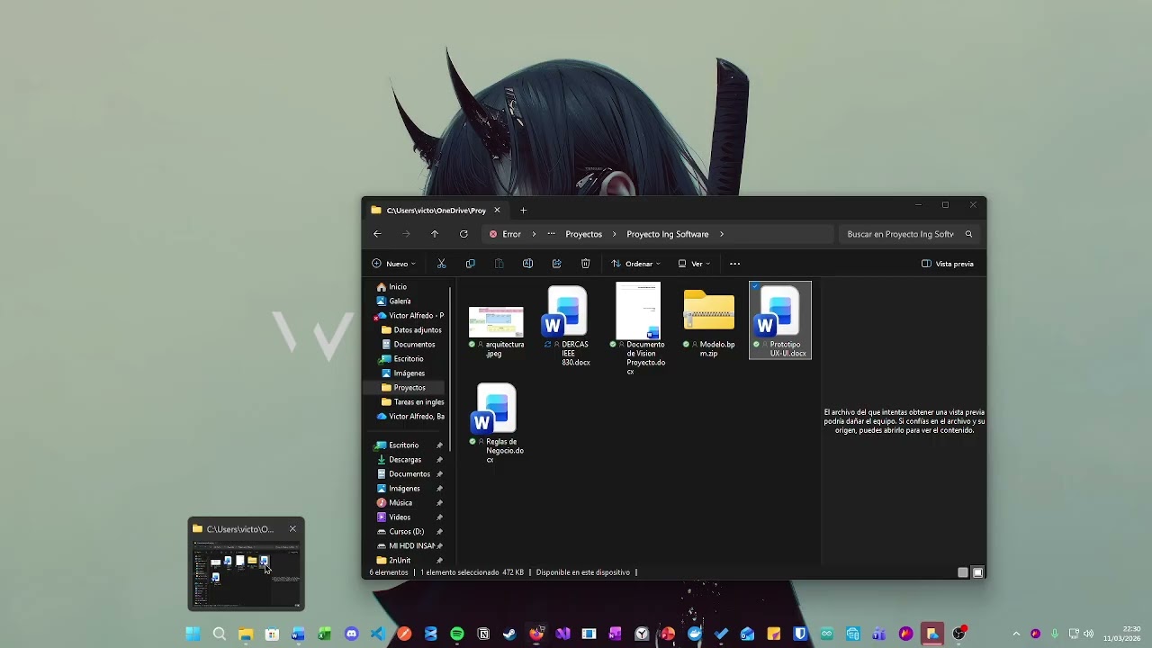This screenshot has width=1152, height=648.
Task: Click the Proyecto Ing Software breadcrumb
Action: click(x=668, y=234)
